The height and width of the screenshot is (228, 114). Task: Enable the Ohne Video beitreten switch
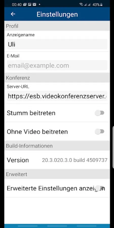pyautogui.click(x=100, y=131)
